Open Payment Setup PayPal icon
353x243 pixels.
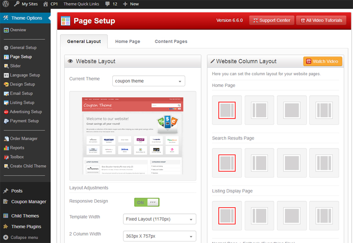click(x=6, y=121)
